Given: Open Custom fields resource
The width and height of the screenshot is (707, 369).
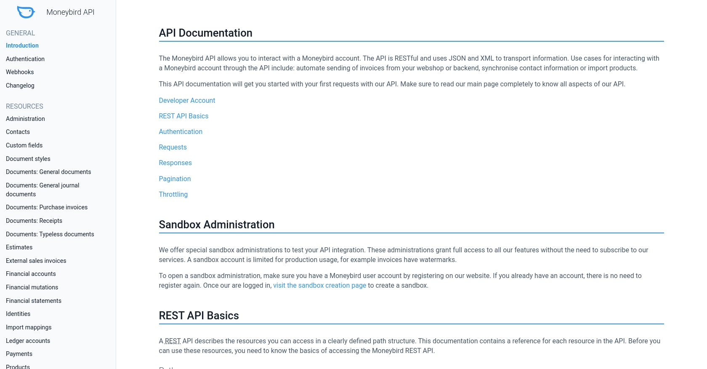Looking at the screenshot, I should tap(24, 145).
